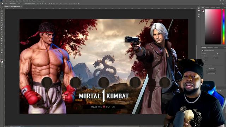Click the Mortal Kombat canvas image
This screenshot has width=226, height=127.
click(x=104, y=67)
